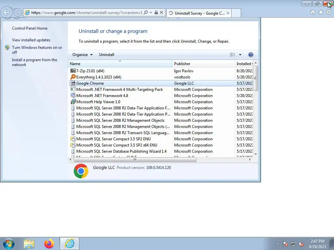
Task: Open the Organize dropdown menu
Action: pos(83,55)
